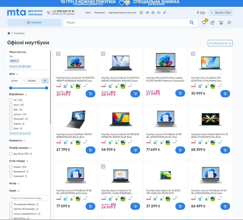Viewport: 243px width, 220px height.
Task: Check the Thunderobot Aibook series filter
Action: (x=11, y=204)
